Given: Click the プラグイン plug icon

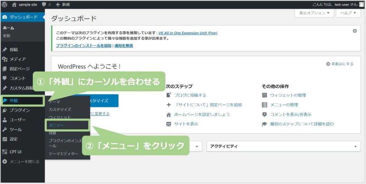Looking at the screenshot, I should [5, 111].
